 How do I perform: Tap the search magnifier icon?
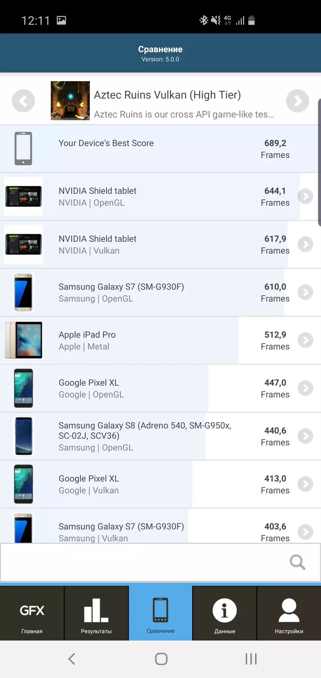click(x=297, y=562)
